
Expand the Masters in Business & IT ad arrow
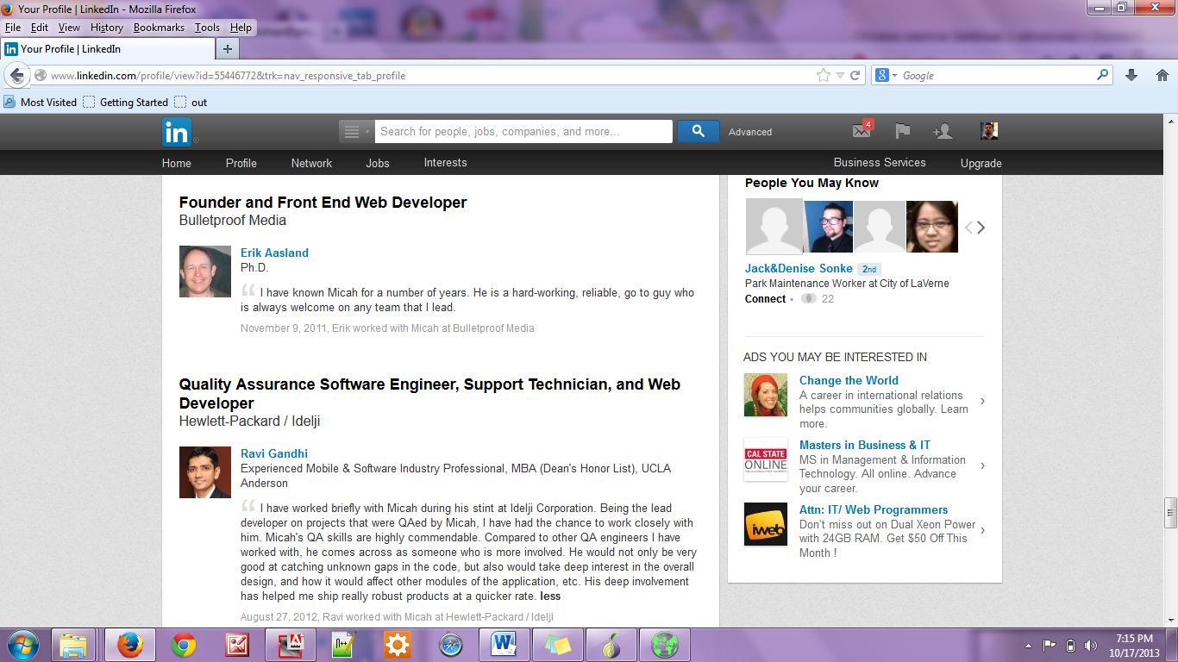[x=983, y=466]
